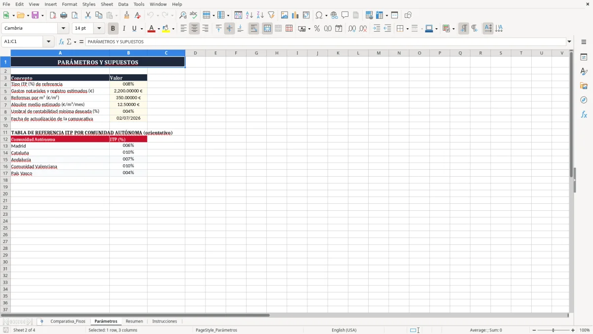Screen dimensions: 593x334
Task: Click the Clone Formatting paintbrush icon
Action: [x=127, y=15]
